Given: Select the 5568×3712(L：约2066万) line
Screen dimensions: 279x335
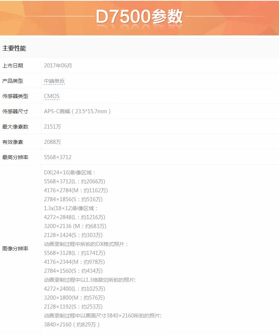Looking at the screenshot, I should pos(75,181).
